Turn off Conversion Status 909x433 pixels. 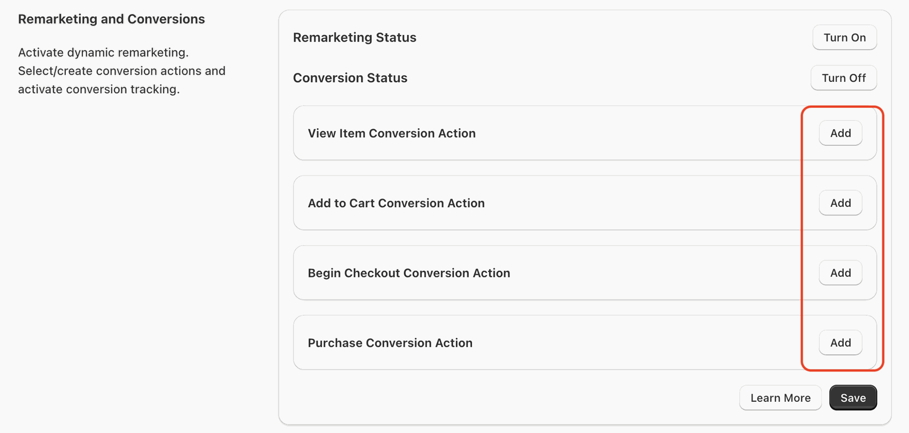point(843,78)
